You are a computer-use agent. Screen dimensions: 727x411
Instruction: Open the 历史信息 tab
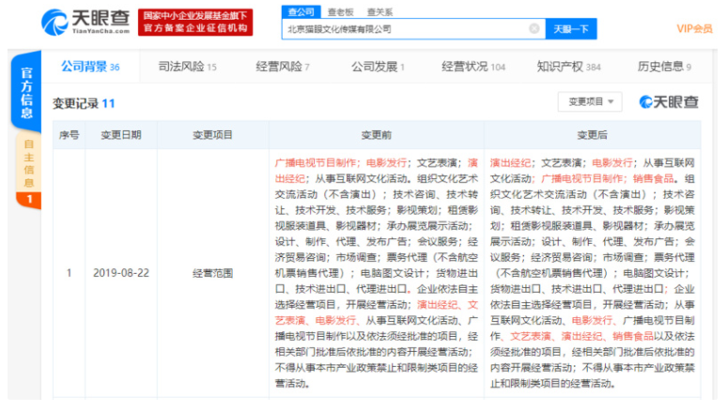[x=663, y=67]
